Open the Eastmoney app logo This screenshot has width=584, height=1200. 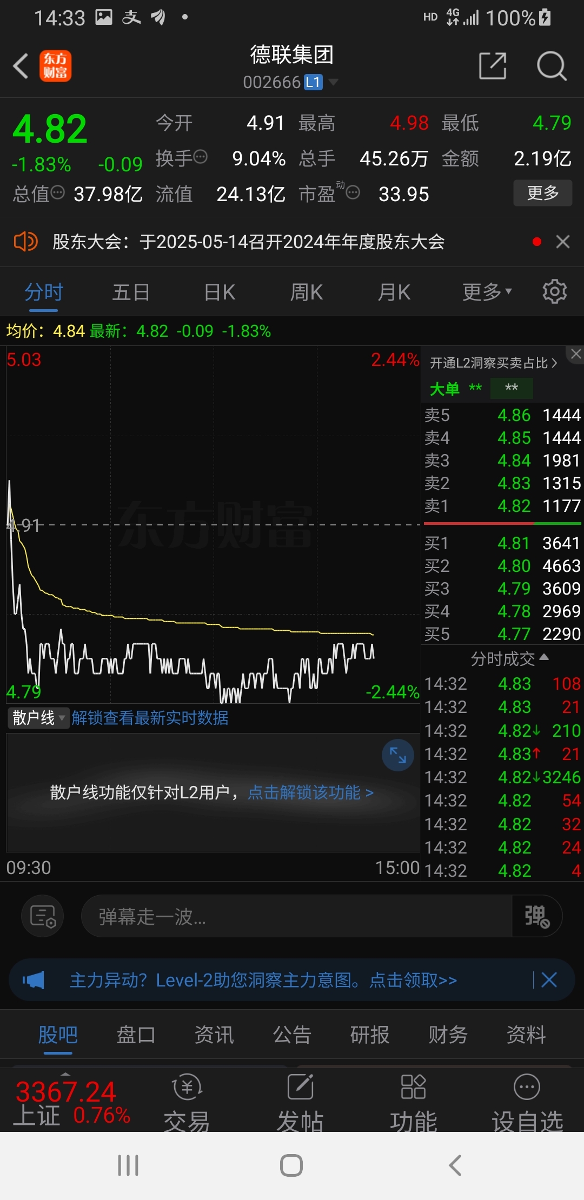(x=55, y=66)
